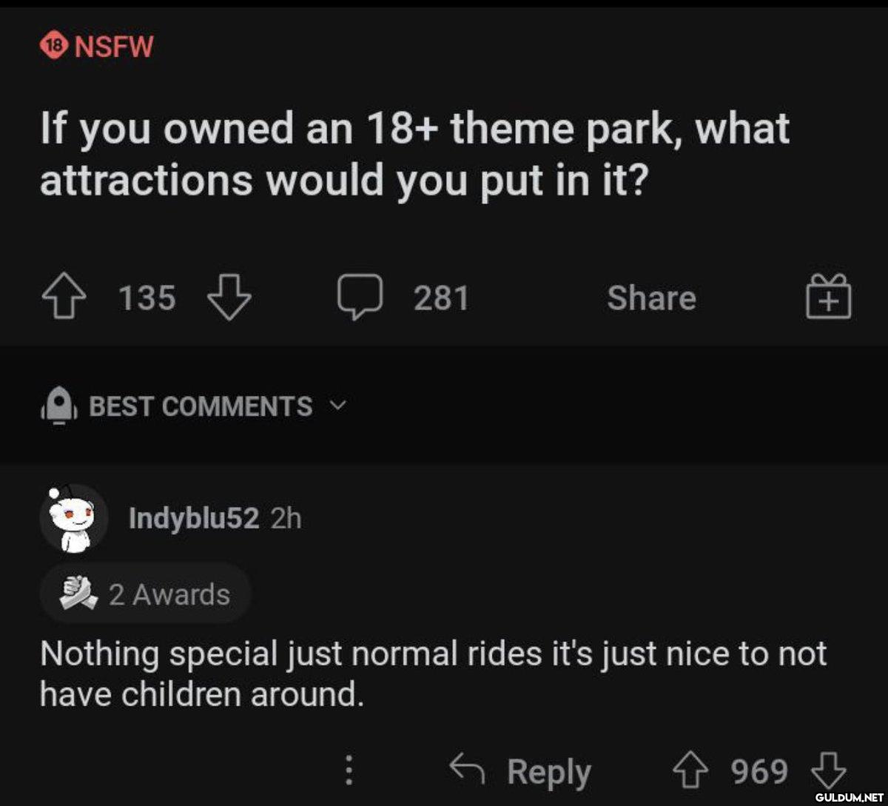888x806 pixels.
Task: Click the chevron next to Best Comments
Action: tap(337, 406)
